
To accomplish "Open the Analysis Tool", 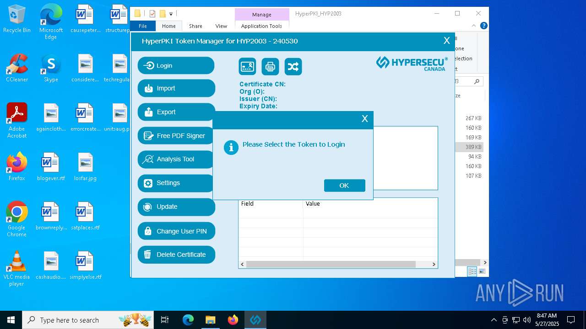I will click(176, 159).
